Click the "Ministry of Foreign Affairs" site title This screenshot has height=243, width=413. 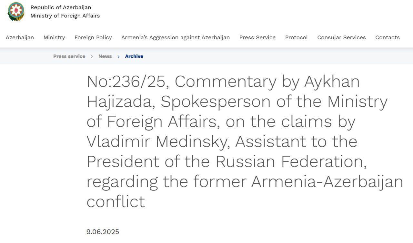pyautogui.click(x=65, y=16)
